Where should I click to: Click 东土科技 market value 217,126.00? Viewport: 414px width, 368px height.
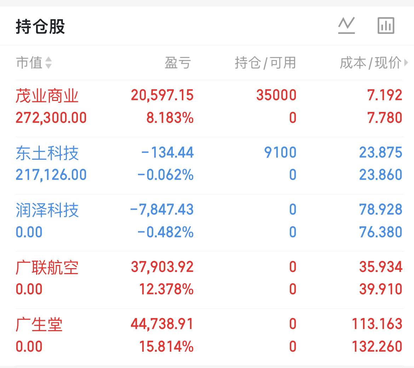pos(51,175)
